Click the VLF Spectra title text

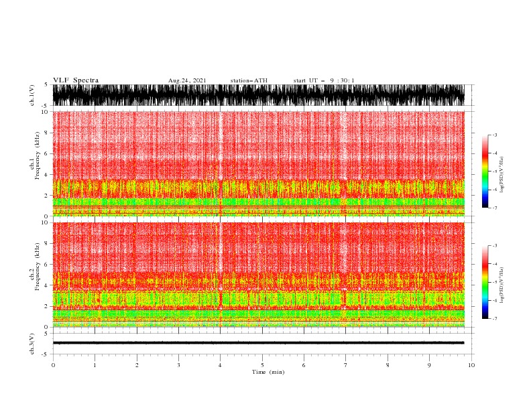pyautogui.click(x=76, y=80)
